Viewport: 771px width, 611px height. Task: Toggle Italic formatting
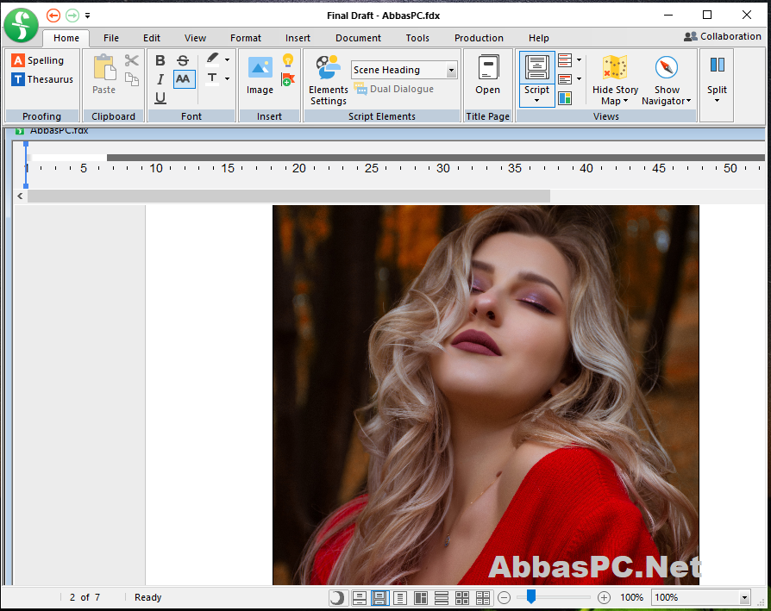pyautogui.click(x=160, y=79)
